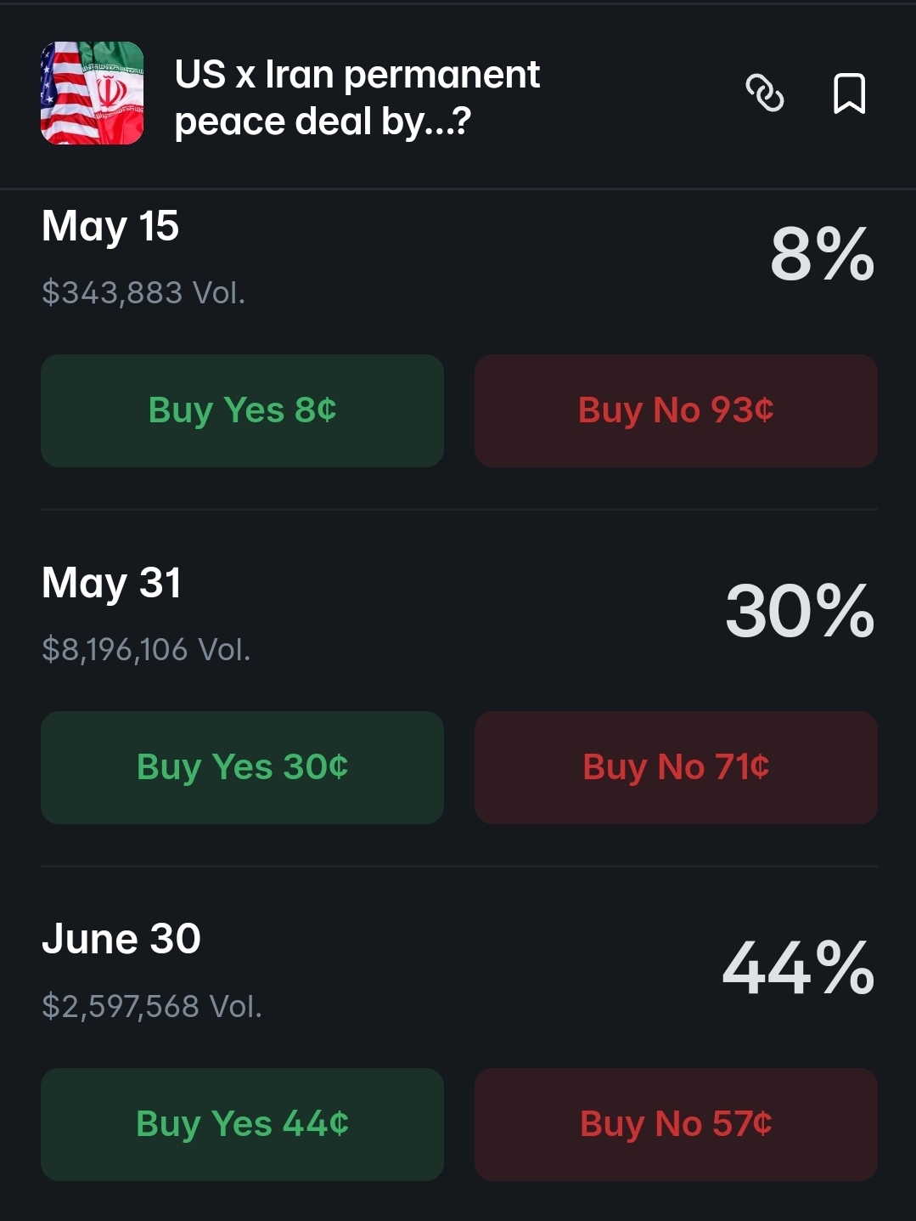Tap the 30% probability for May 31
916x1221 pixels.
(799, 611)
